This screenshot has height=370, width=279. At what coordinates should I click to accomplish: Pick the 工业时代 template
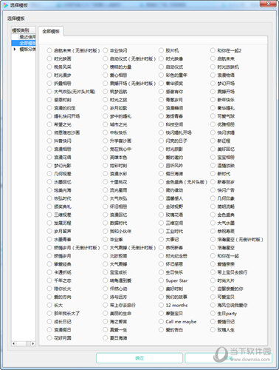[161, 231]
